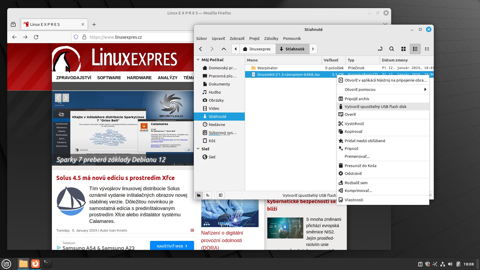Choose Kopírovať from context menu
The width and height of the screenshot is (480, 270).
[x=383, y=131]
